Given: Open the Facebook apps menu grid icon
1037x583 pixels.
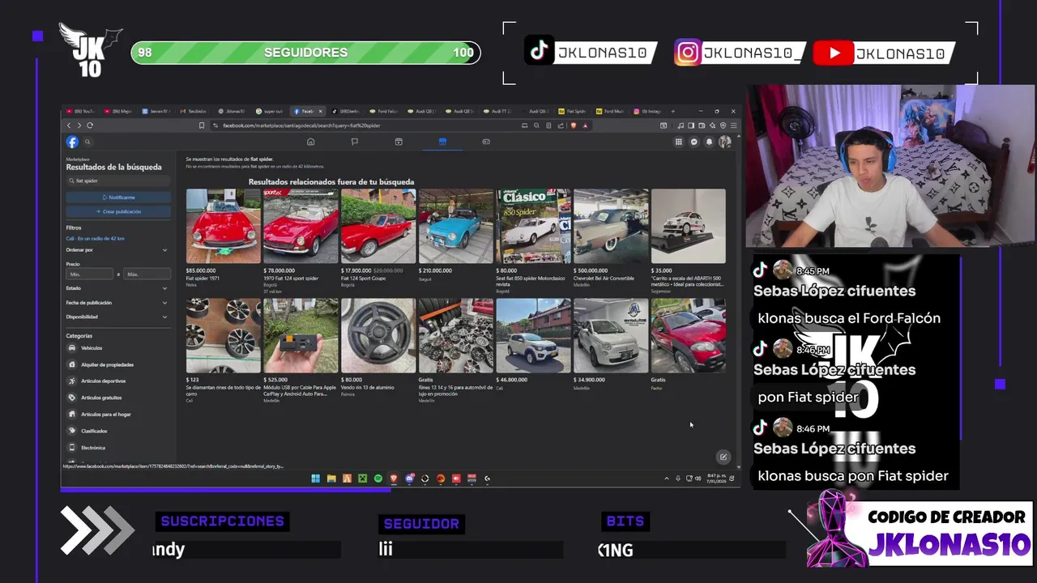Looking at the screenshot, I should [679, 142].
